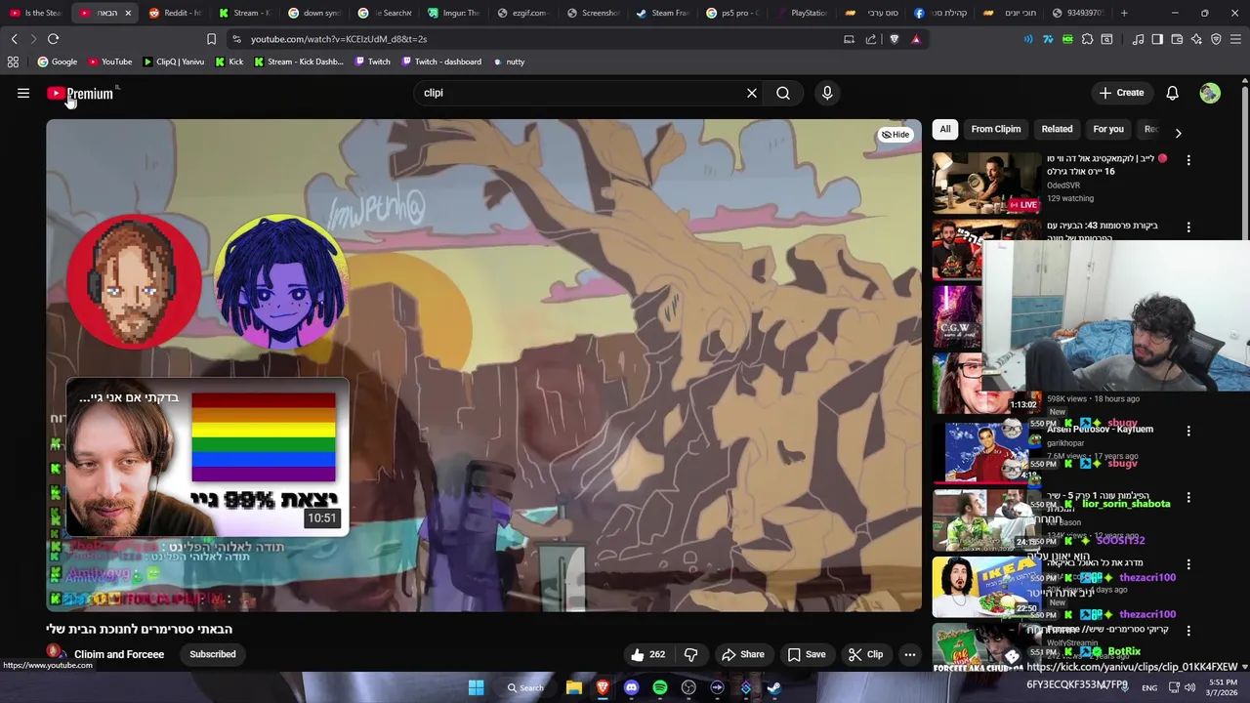Like the video with thumbs up

(x=647, y=654)
